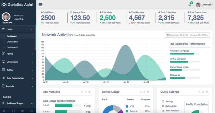
Task: Open the mail envelope notifications
Action: click(190, 5)
